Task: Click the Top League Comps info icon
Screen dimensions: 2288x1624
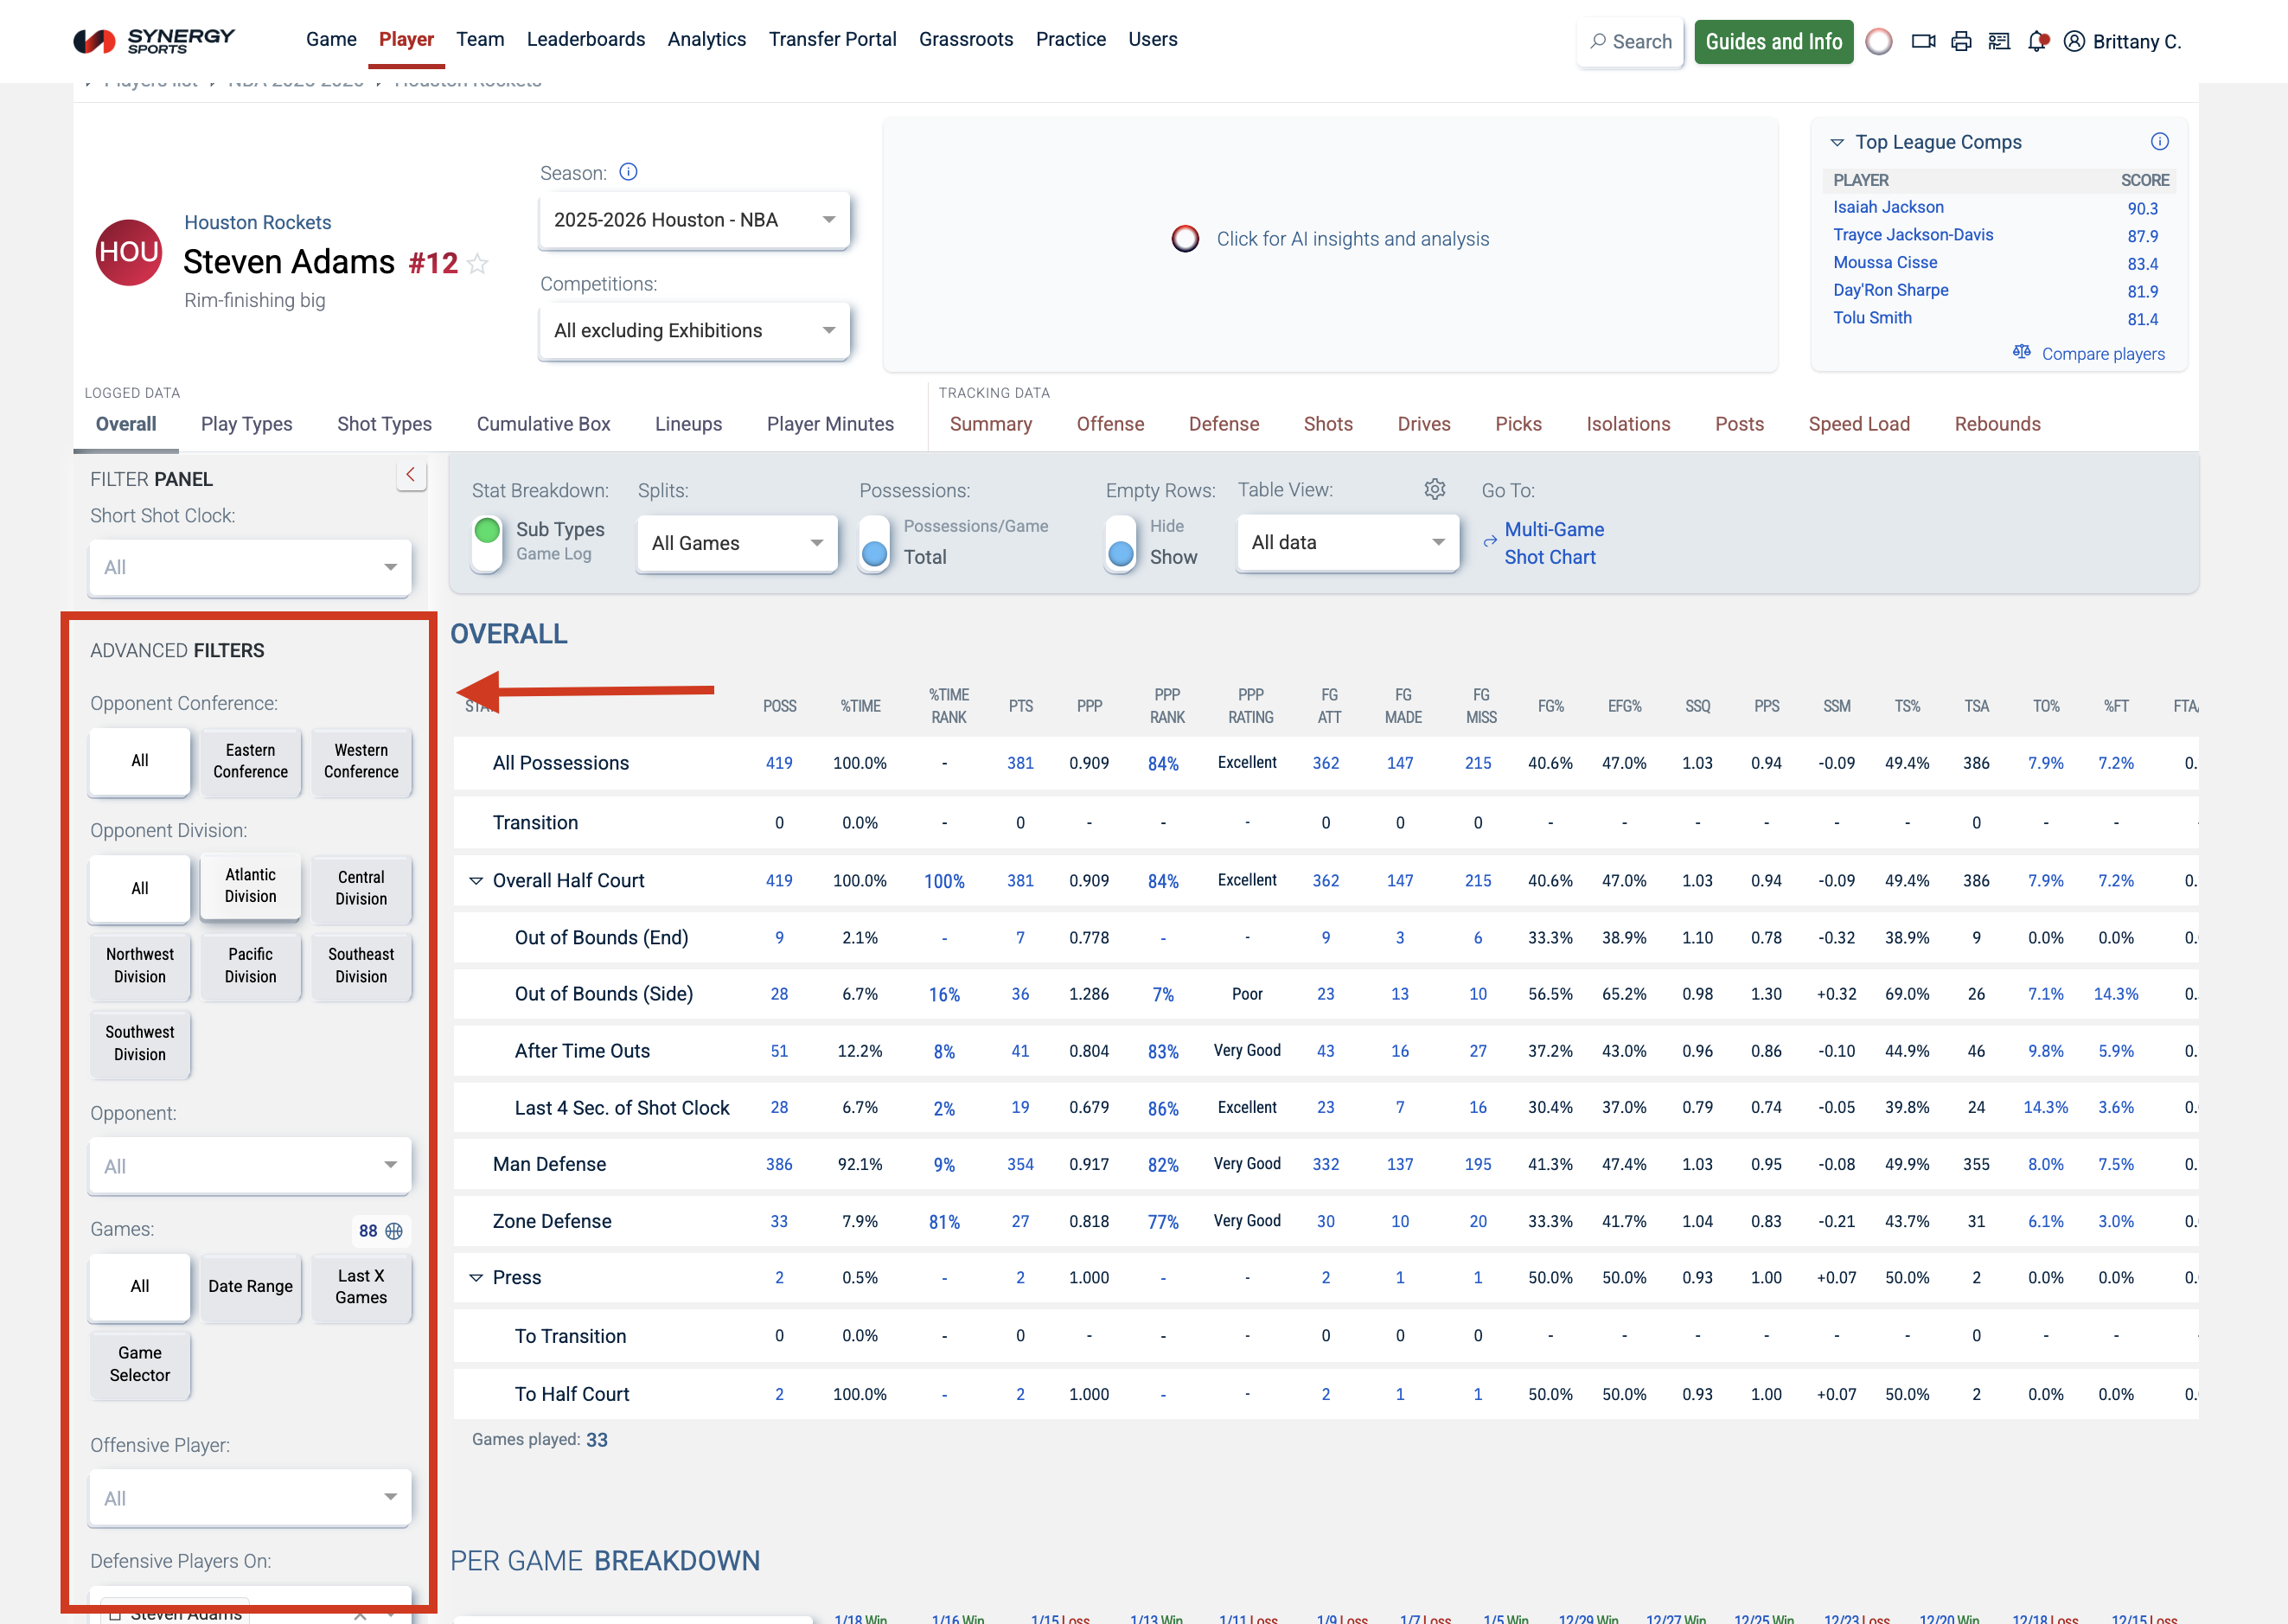Action: (x=2160, y=141)
